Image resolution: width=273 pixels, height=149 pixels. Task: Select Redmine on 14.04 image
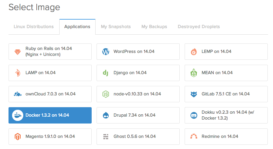tap(226, 137)
